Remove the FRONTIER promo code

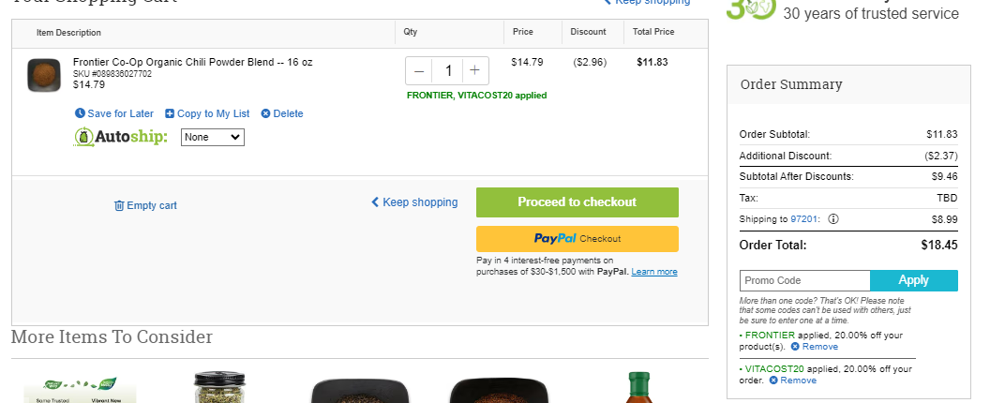(815, 347)
